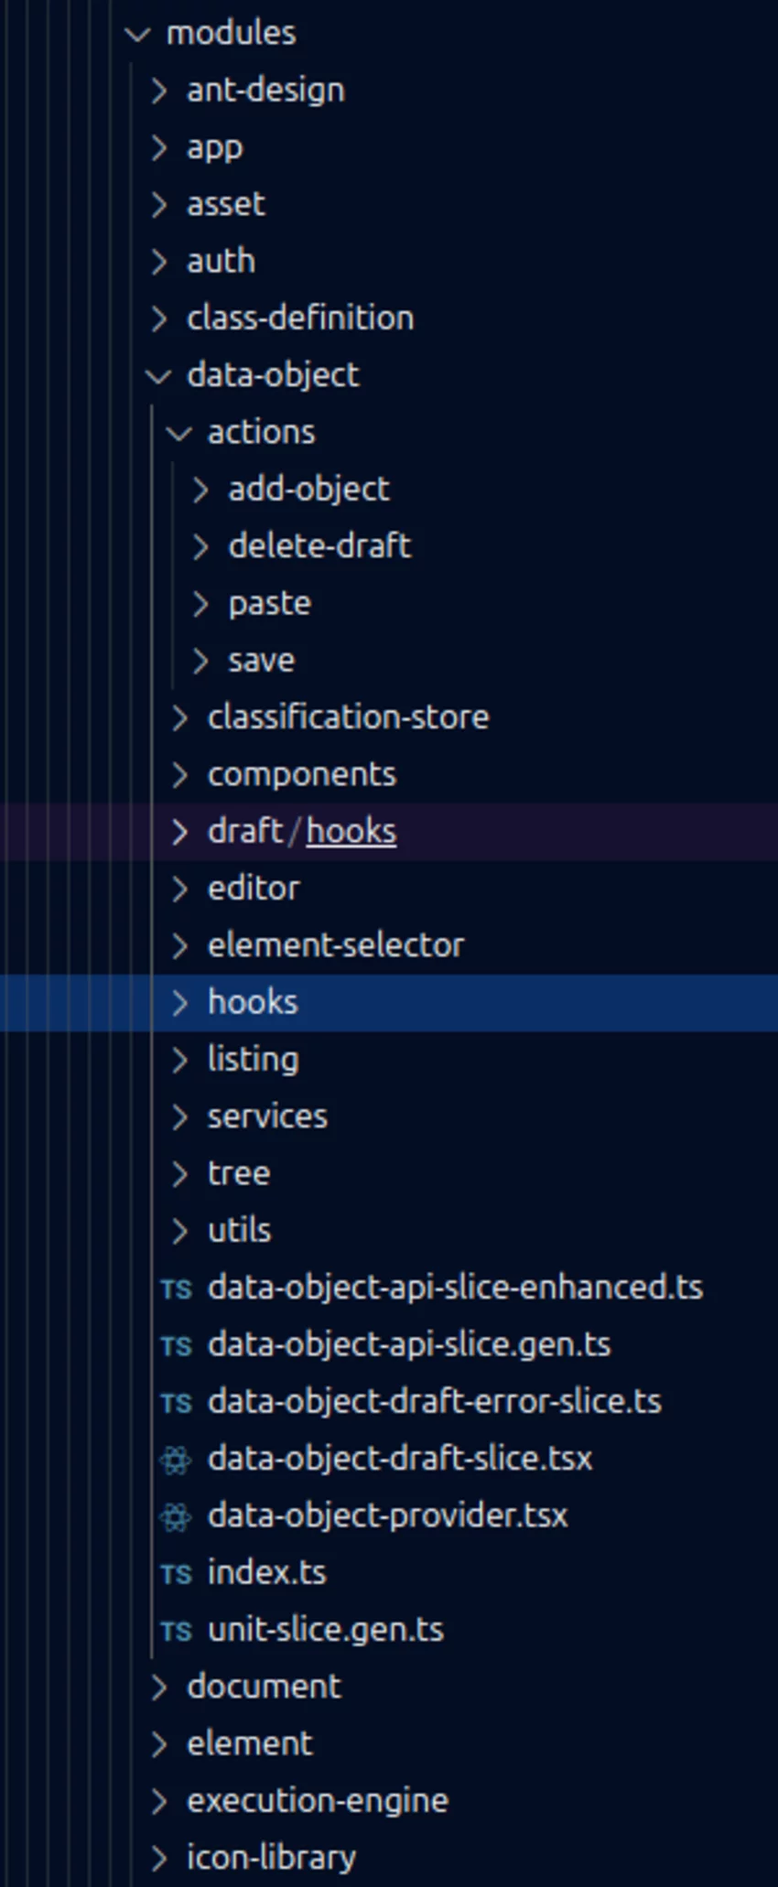Open the index.ts file

tap(267, 1573)
